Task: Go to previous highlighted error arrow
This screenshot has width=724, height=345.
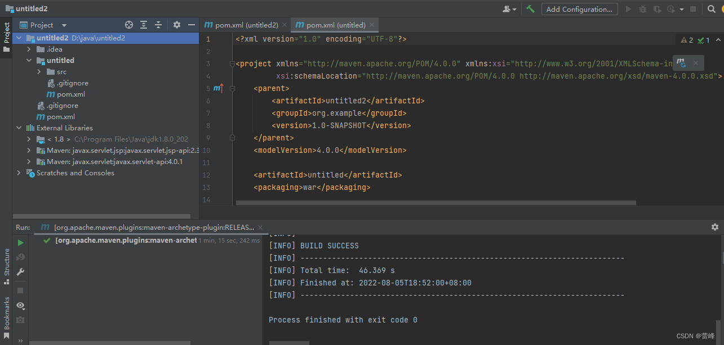Action: (x=718, y=40)
